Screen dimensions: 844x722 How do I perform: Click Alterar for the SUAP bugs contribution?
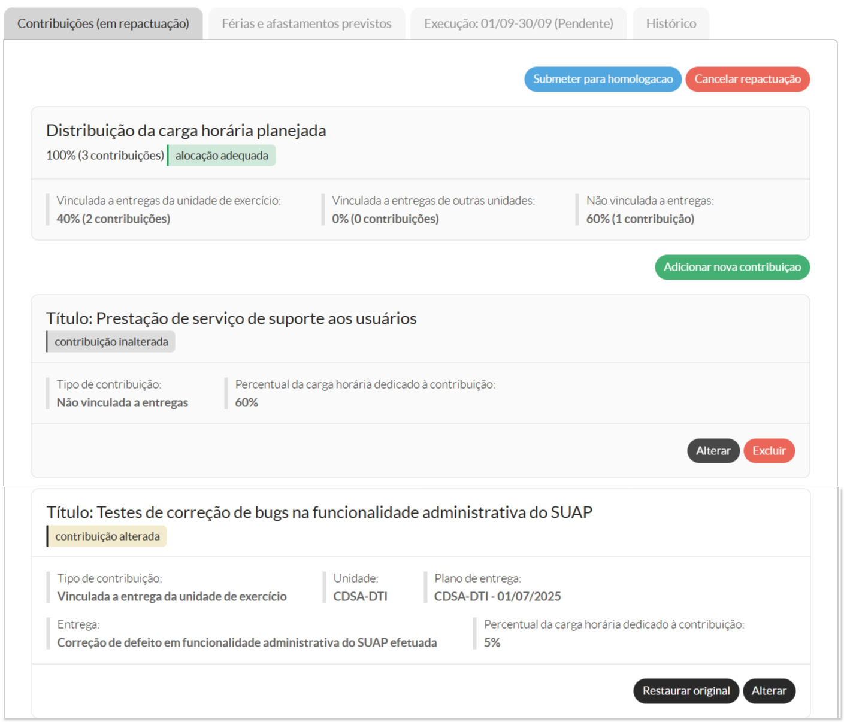(x=769, y=691)
